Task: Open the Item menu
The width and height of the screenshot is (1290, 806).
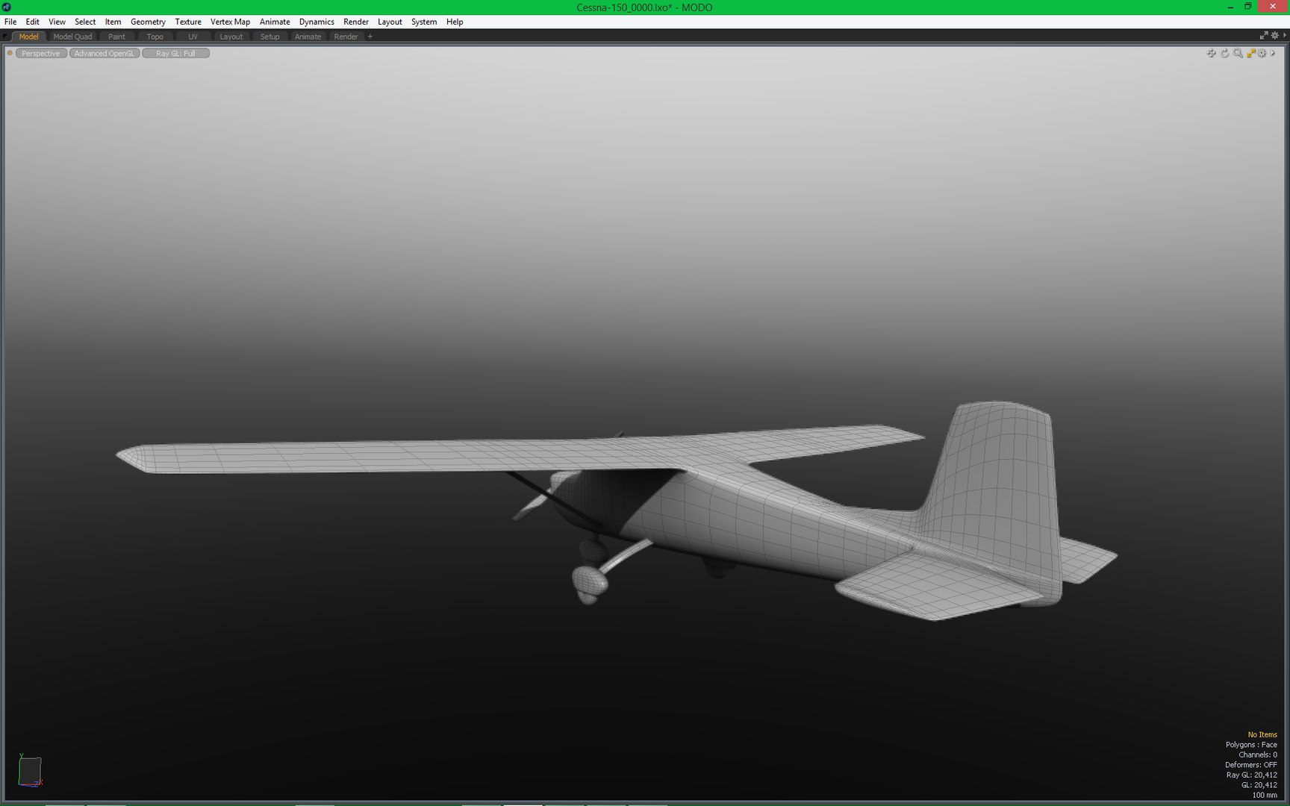Action: pyautogui.click(x=113, y=22)
